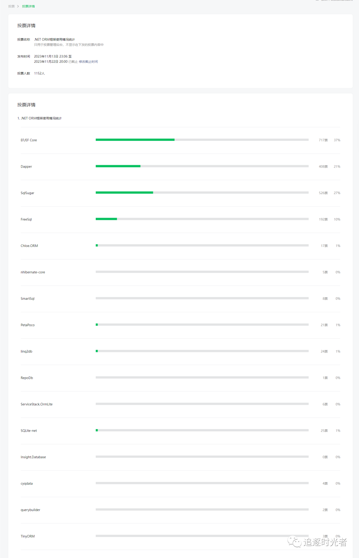This screenshot has height=558, width=359.
Task: Click the Dapper vote progress bar
Action: coord(202,166)
